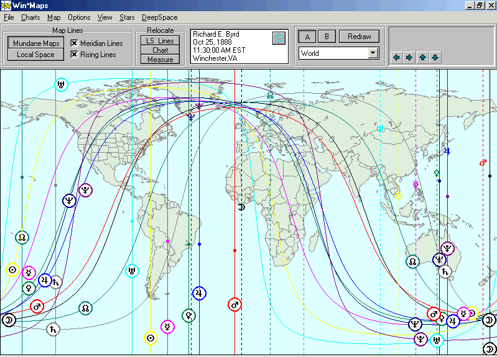Image resolution: width=497 pixels, height=357 pixels.
Task: Click the Win*Maps title bar app icon
Action: (7, 6)
